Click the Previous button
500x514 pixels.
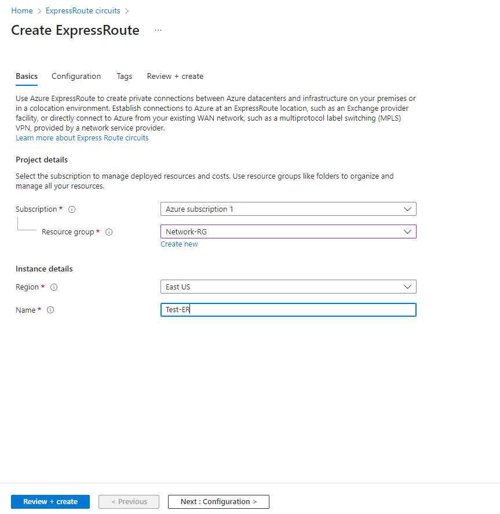click(x=129, y=502)
